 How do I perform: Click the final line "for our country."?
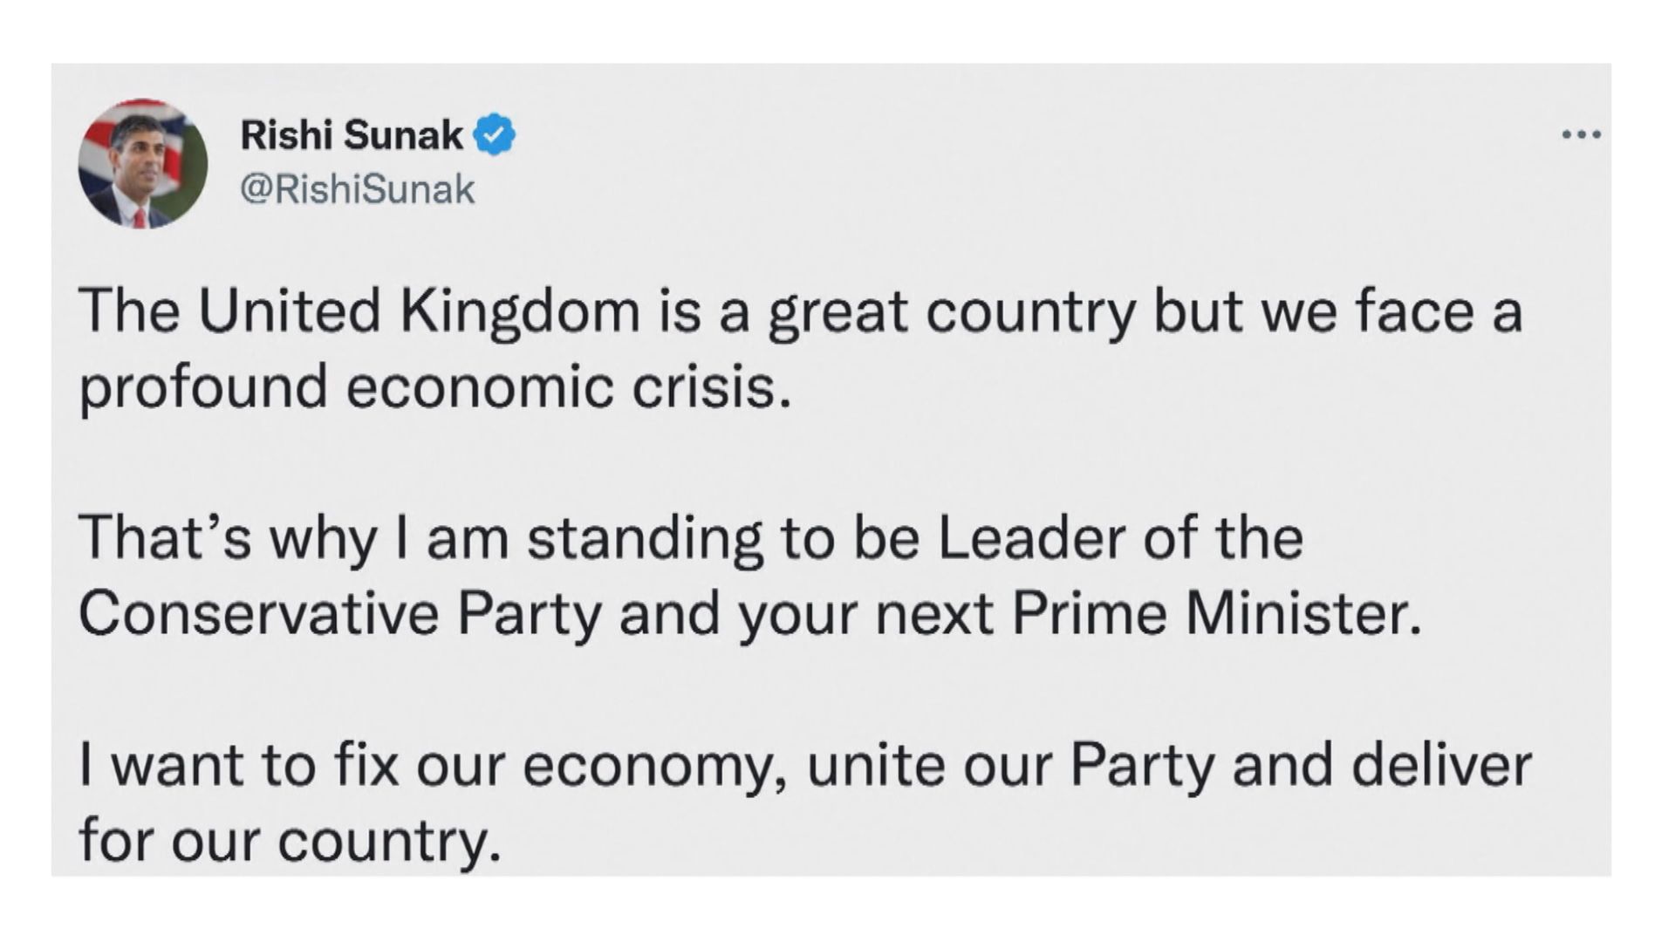coord(290,841)
